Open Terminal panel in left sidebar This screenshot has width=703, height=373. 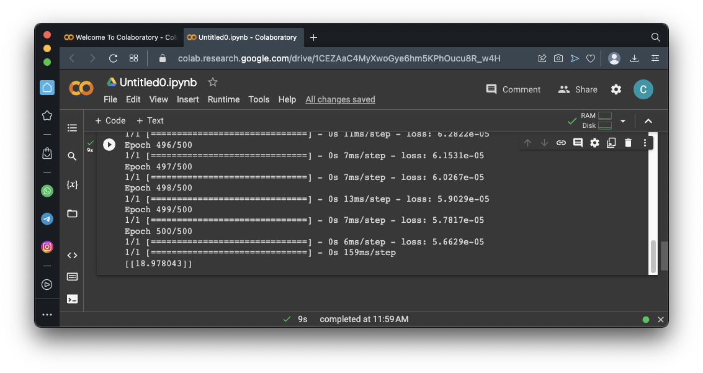click(x=72, y=299)
